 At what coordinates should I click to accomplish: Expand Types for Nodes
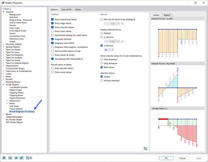[x=4, y=49]
